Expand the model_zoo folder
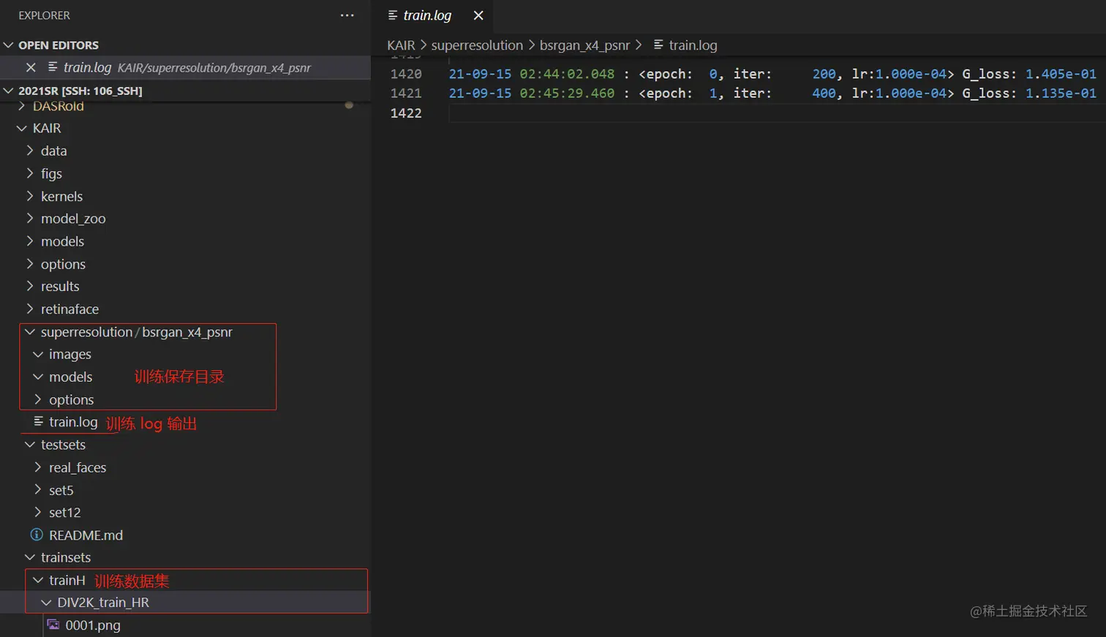The height and width of the screenshot is (637, 1106). (30, 218)
